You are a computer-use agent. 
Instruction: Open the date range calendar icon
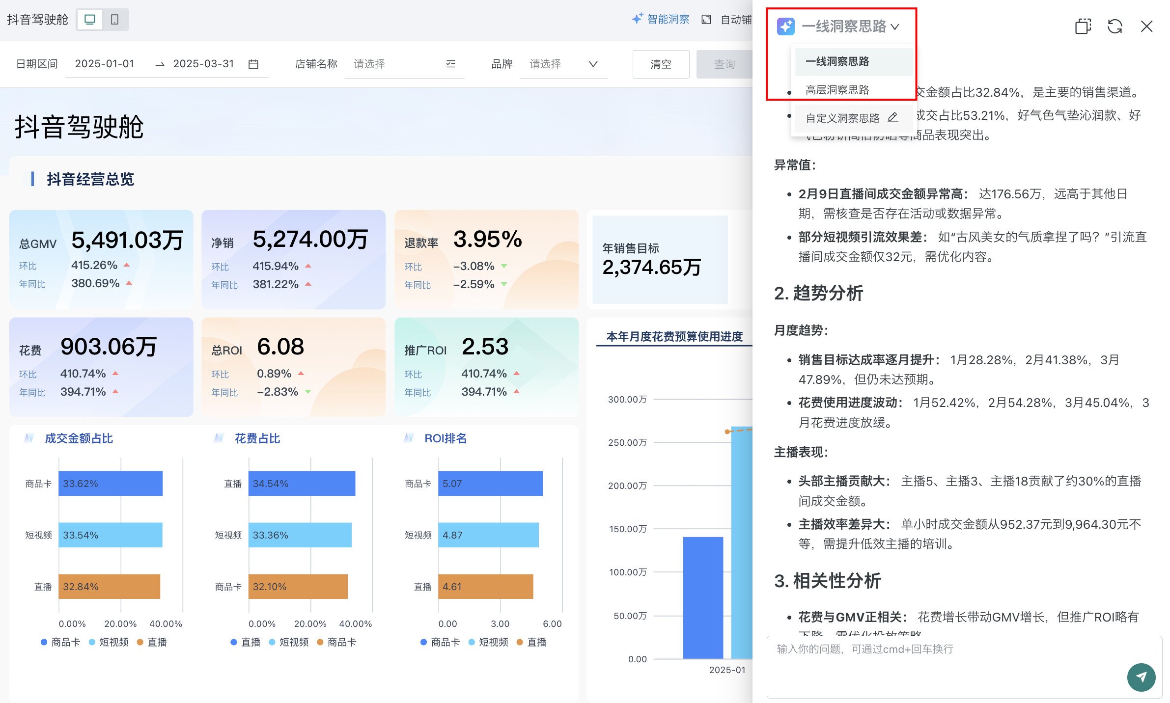point(253,64)
